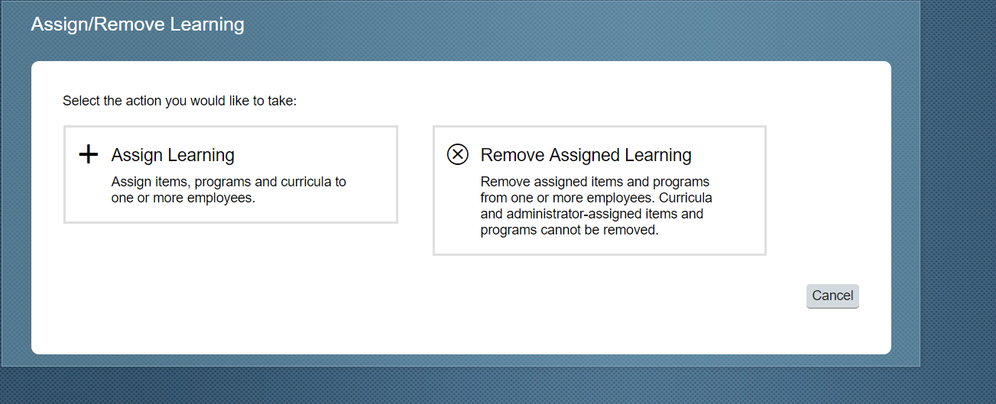Click the 'Assign/Remove Learning' dialog title
Image resolution: width=996 pixels, height=404 pixels.
click(138, 24)
